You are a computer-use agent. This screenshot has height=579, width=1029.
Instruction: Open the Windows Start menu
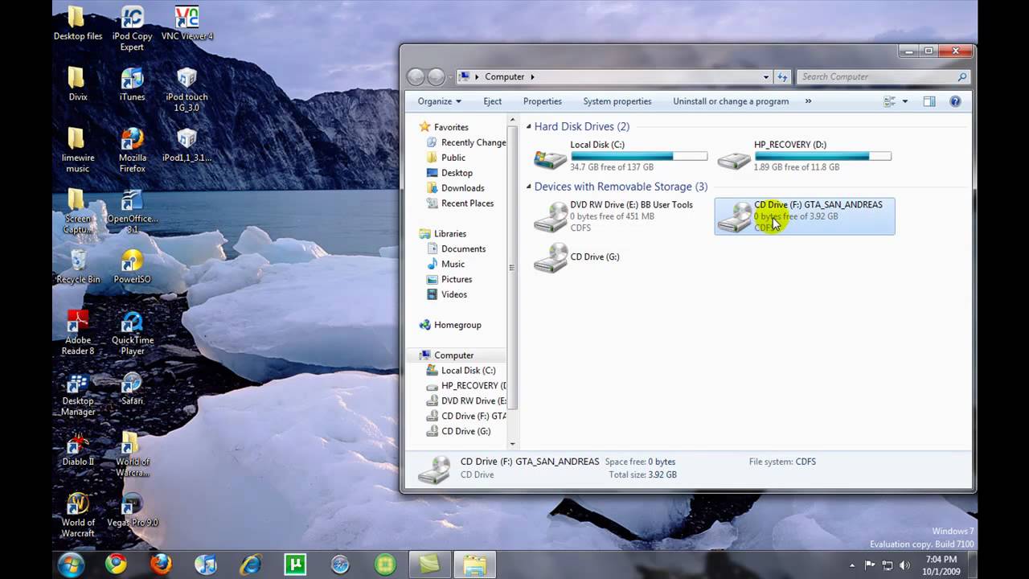pos(71,565)
